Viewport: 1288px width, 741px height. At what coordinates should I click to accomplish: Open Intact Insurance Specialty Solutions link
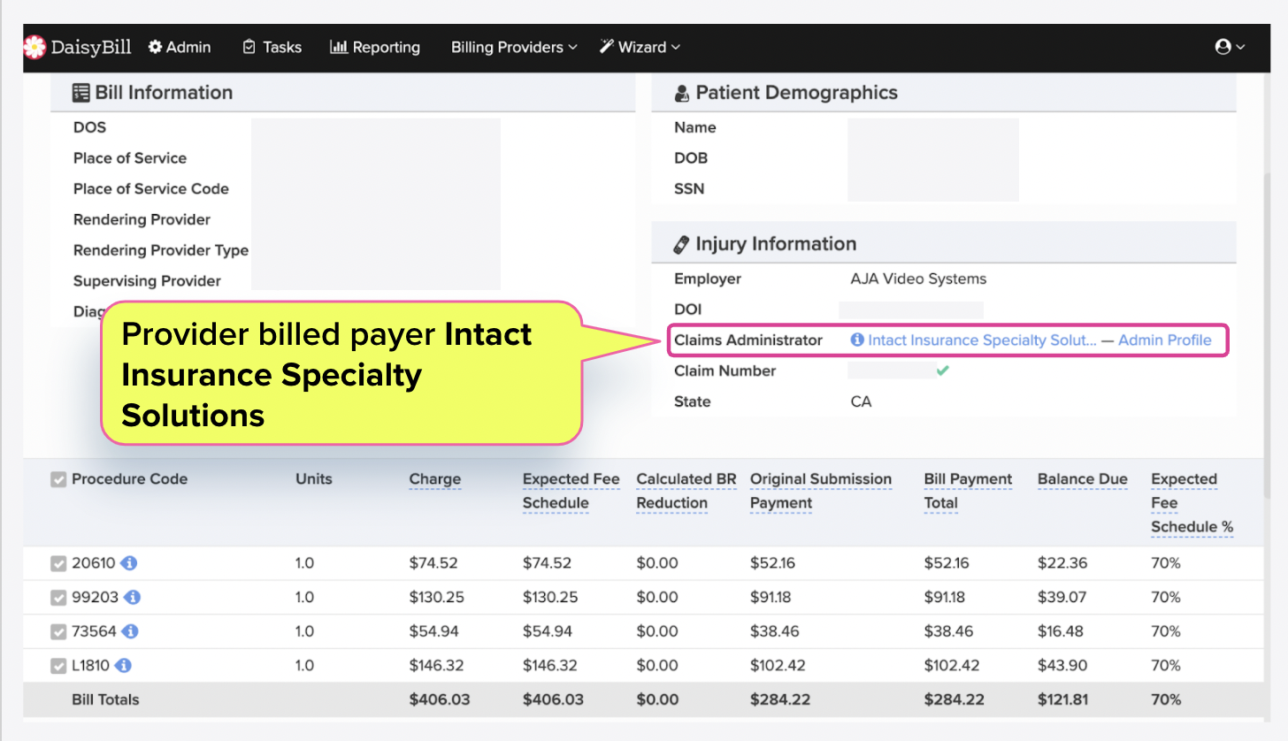click(982, 340)
